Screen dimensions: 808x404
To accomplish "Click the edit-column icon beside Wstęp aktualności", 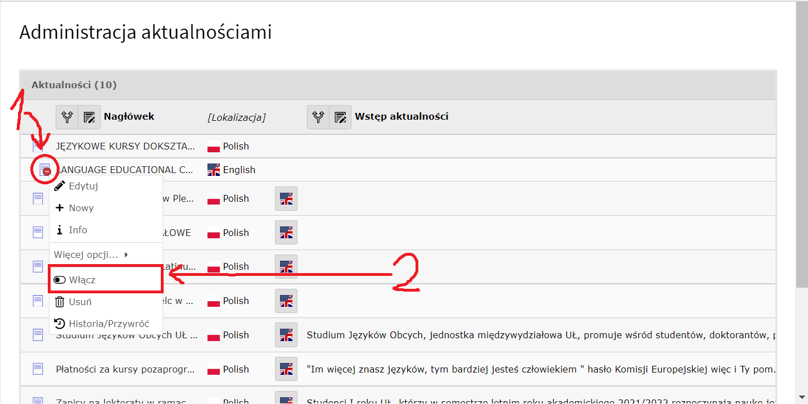I will click(x=340, y=117).
